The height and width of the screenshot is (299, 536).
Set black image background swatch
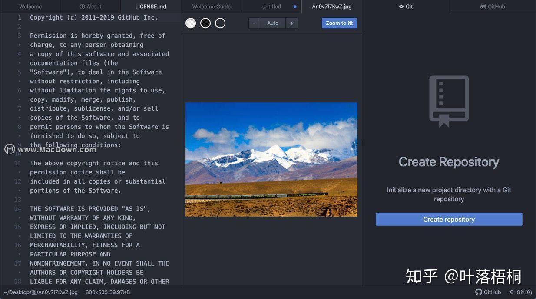tap(205, 23)
